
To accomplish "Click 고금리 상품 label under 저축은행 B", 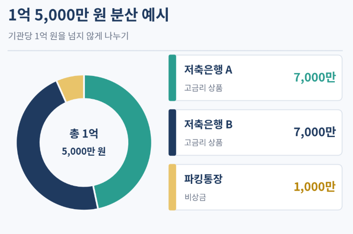I will (203, 142).
